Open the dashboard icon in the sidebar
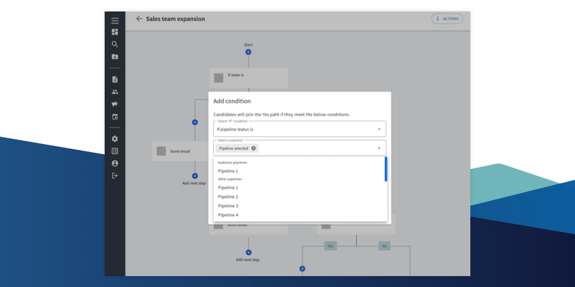Viewport: 575px width, 287px height. (x=115, y=32)
